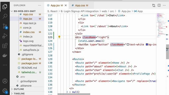Click the Open Changes editor action icon

pos(154,5)
